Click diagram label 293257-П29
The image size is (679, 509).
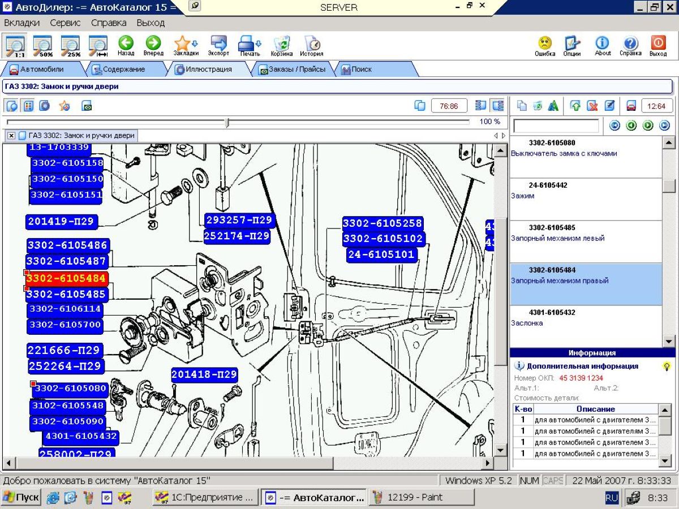click(239, 220)
